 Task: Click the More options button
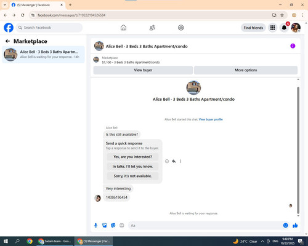pyautogui.click(x=246, y=70)
